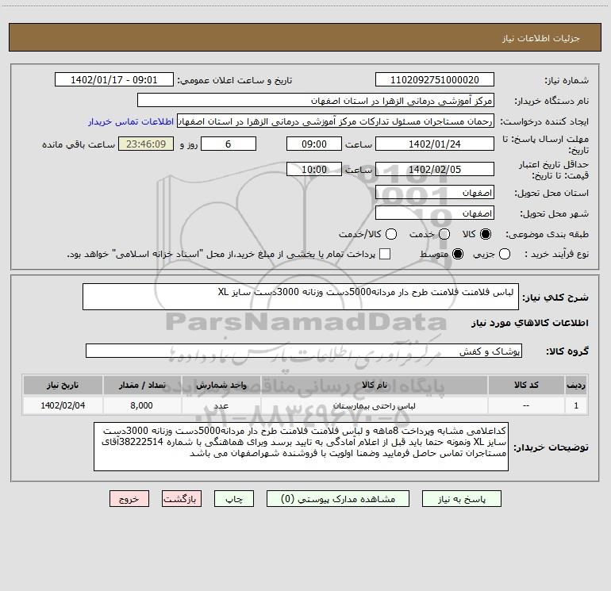Select the متوسط purchase type radio
The image size is (611, 591).
coord(458,255)
